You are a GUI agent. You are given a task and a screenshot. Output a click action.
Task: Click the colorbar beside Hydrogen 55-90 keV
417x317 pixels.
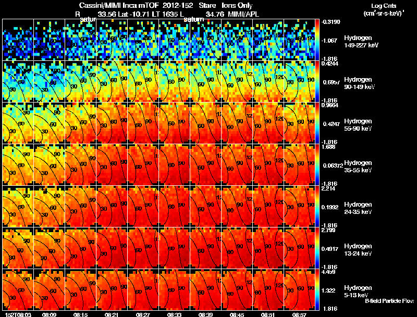coord(317,123)
